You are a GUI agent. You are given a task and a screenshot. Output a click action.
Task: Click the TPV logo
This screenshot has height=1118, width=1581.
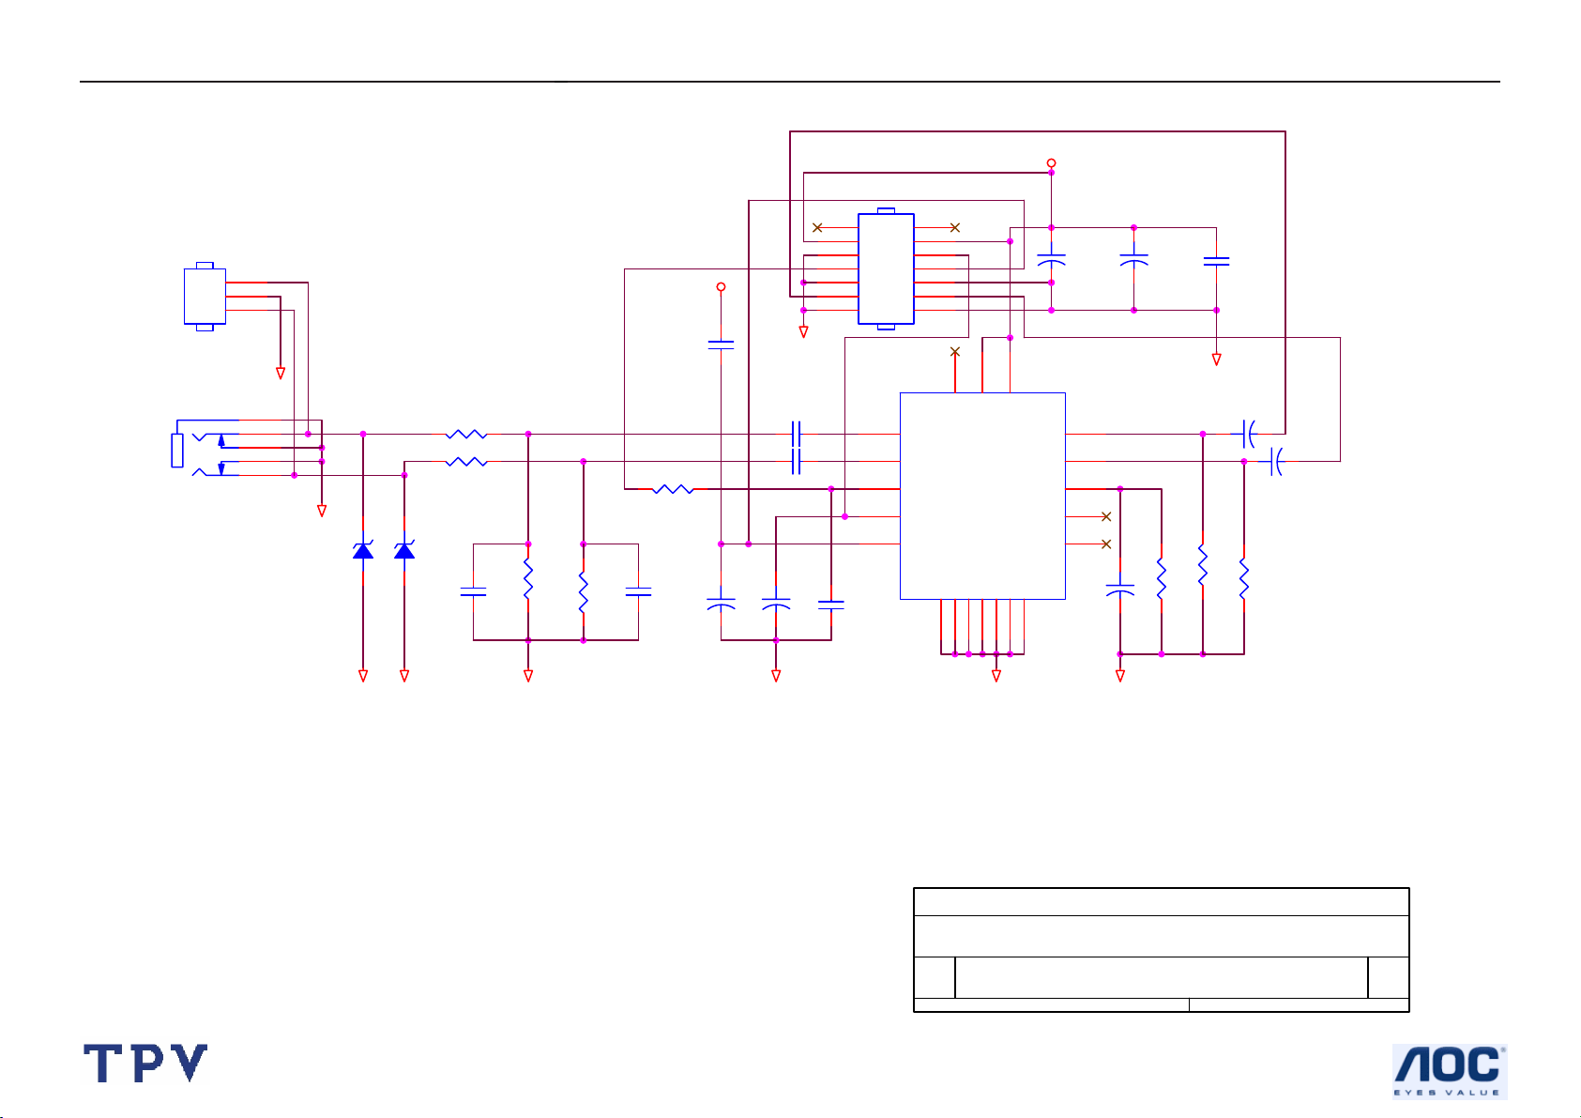pyautogui.click(x=145, y=1064)
